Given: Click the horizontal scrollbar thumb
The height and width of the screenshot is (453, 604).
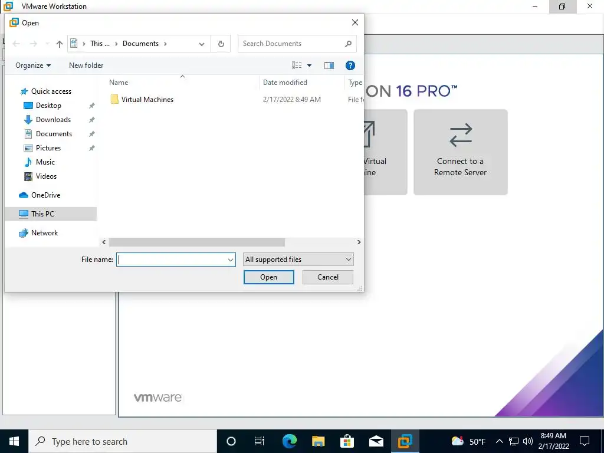Looking at the screenshot, I should (x=197, y=242).
